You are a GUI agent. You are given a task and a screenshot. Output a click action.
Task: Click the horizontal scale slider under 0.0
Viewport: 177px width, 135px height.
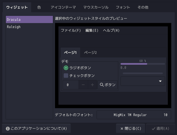coord(143,73)
